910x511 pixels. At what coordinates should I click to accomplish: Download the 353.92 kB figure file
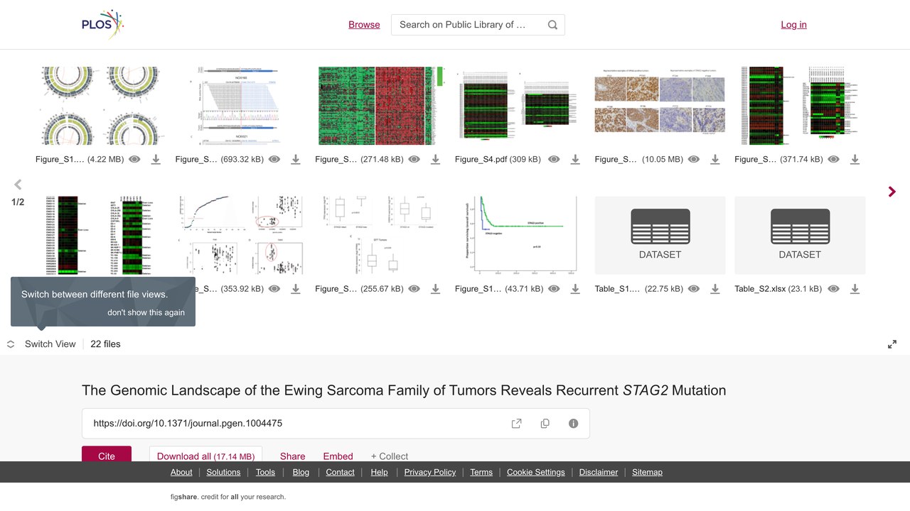[296, 289]
